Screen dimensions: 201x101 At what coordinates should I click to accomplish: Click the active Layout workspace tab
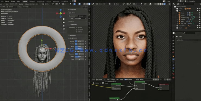pos(25,1)
